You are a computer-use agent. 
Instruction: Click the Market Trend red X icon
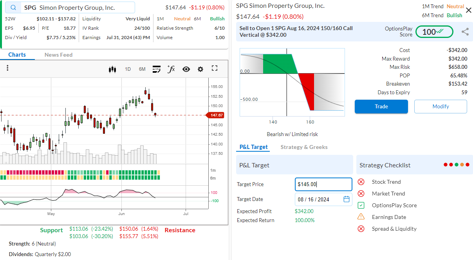[361, 194]
